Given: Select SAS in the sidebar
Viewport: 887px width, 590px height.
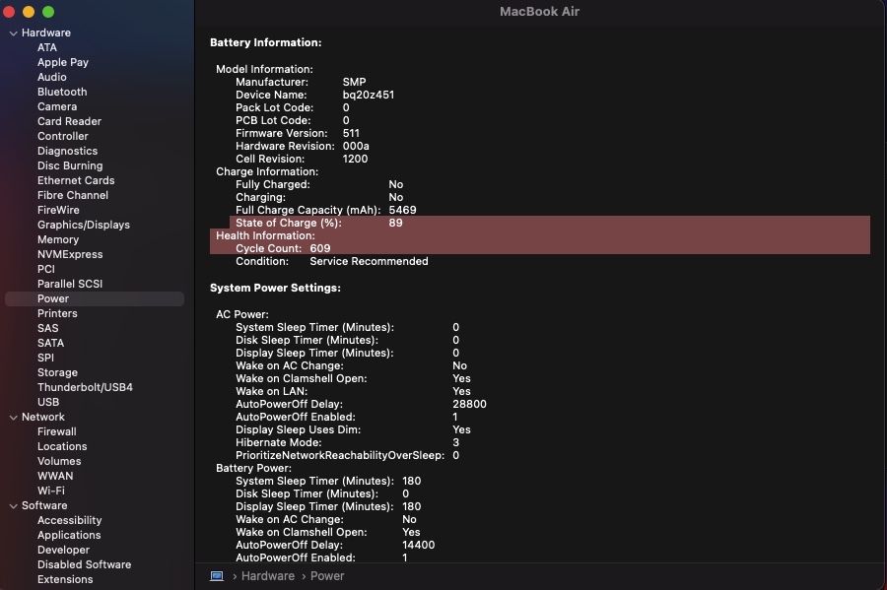Looking at the screenshot, I should [48, 328].
